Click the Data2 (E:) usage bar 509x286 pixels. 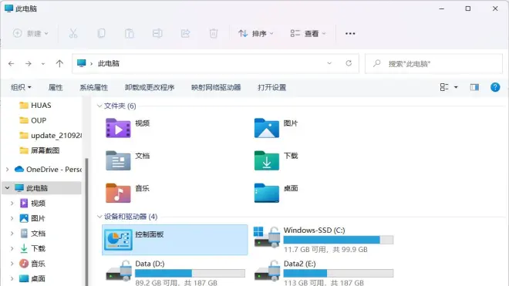(x=339, y=273)
